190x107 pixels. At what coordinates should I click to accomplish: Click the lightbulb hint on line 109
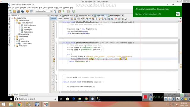54,59
